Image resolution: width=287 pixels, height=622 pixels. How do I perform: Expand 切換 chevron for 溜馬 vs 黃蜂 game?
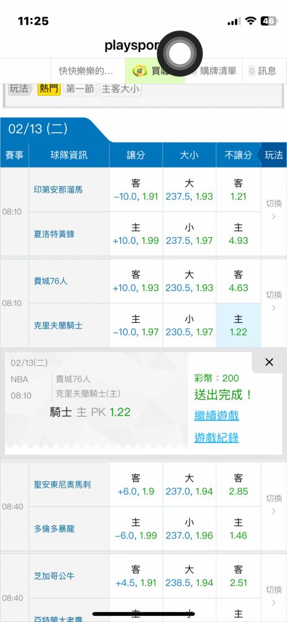point(273,210)
